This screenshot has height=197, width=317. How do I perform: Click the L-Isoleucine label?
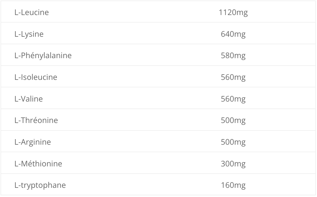pos(36,77)
